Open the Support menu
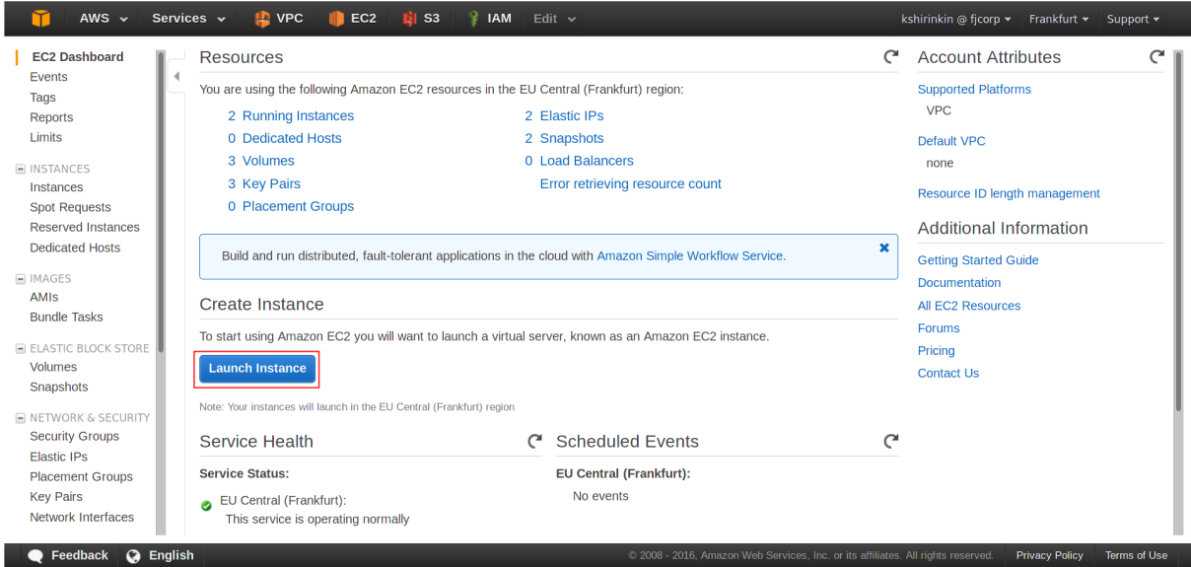The width and height of the screenshot is (1191, 567). tap(1132, 19)
